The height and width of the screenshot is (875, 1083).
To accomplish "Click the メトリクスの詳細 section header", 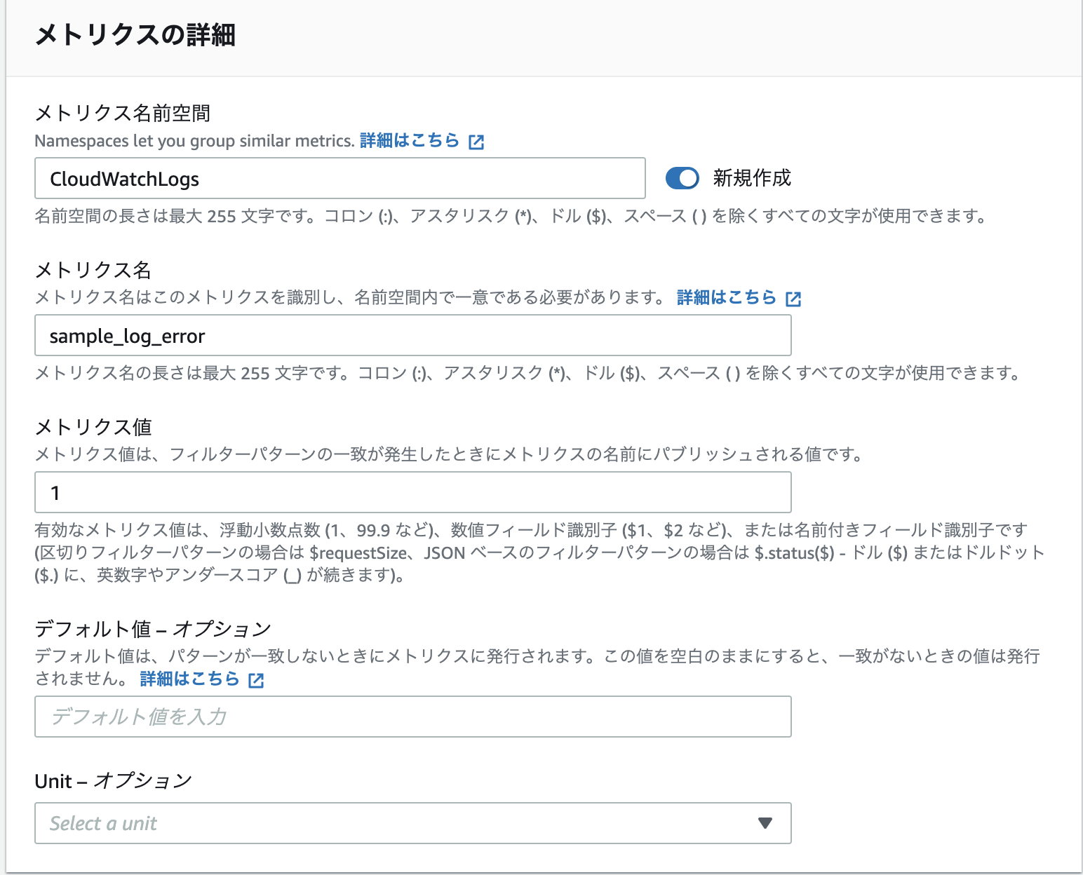I will pyautogui.click(x=136, y=34).
